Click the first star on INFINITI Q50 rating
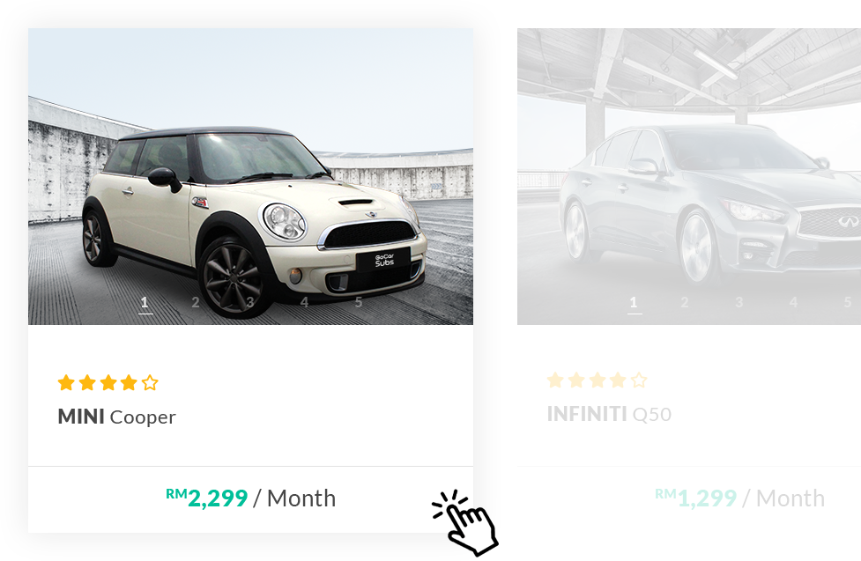Viewport: 861px width, 561px height. point(555,380)
